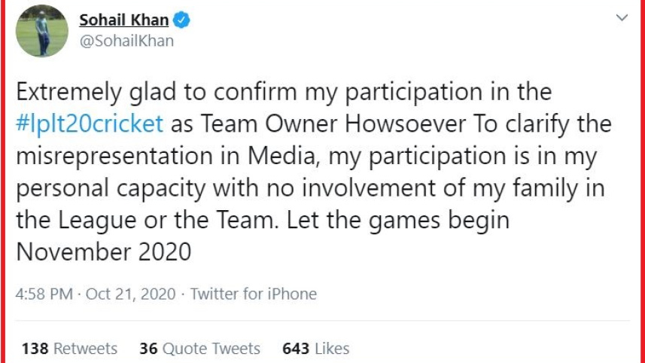Open the tweet options chevron menu
Screen dimensions: 645x363
pyautogui.click(x=622, y=17)
